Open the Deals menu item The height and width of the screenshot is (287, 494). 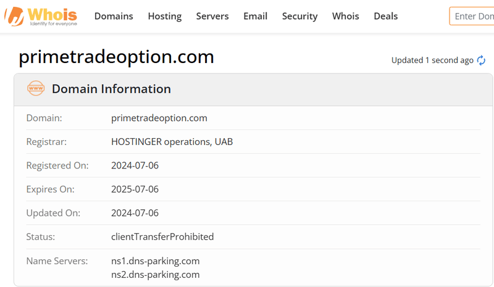(385, 16)
